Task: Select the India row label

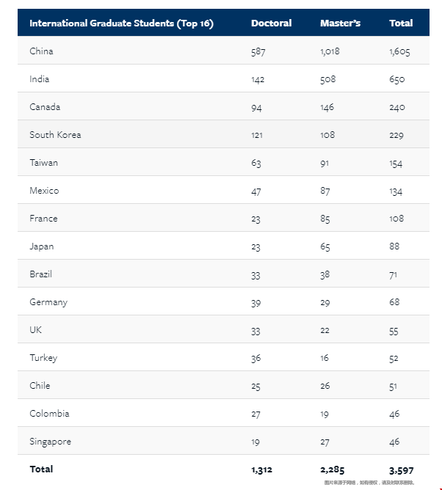Action: tap(39, 79)
